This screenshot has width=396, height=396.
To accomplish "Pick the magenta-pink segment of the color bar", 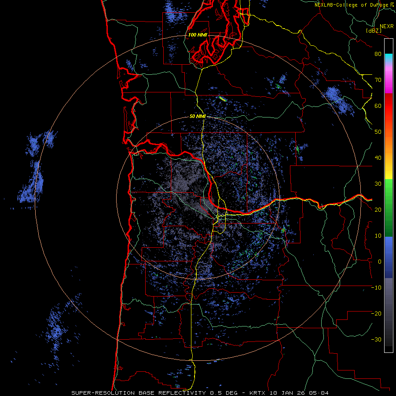I will 389,80.
